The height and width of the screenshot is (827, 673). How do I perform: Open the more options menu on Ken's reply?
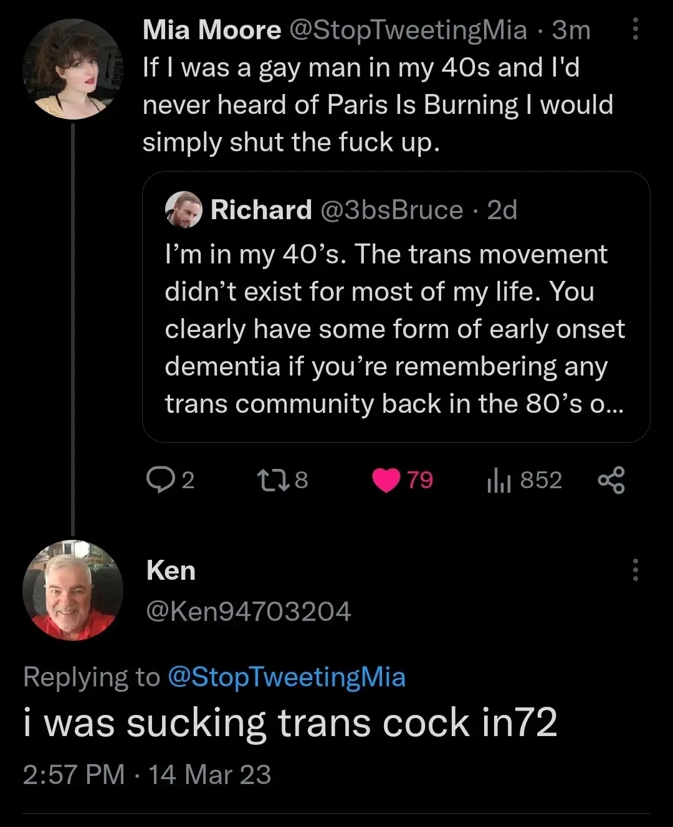tap(635, 569)
